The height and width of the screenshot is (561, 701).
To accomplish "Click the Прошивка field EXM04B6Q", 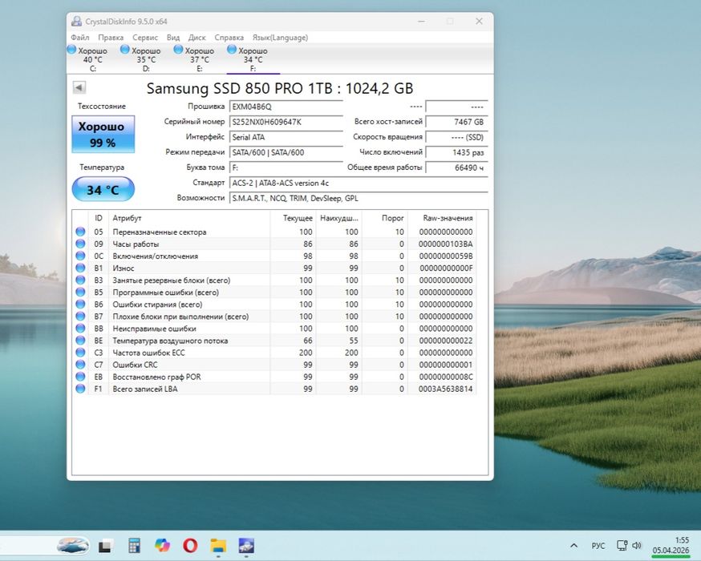I will point(286,107).
